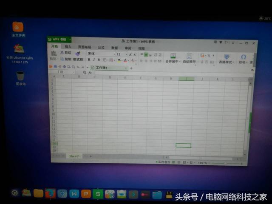Select the Sheet1 worksheet tab
The width and height of the screenshot is (272, 204).
point(74,156)
